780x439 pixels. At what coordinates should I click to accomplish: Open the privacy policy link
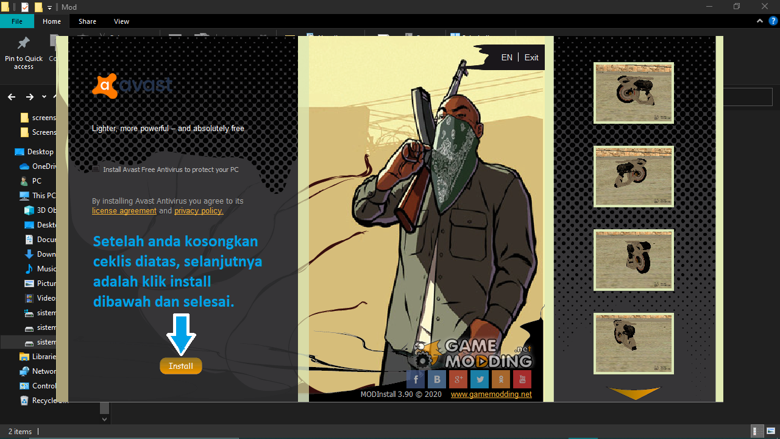pyautogui.click(x=199, y=211)
